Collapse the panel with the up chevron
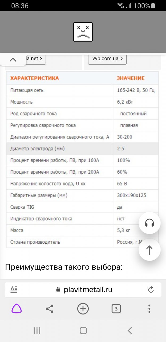 click(x=13, y=60)
